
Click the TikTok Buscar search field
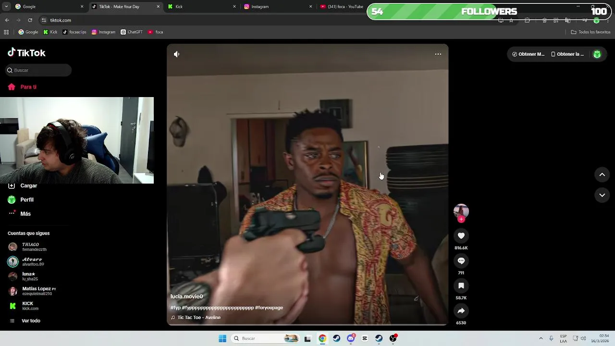38,70
